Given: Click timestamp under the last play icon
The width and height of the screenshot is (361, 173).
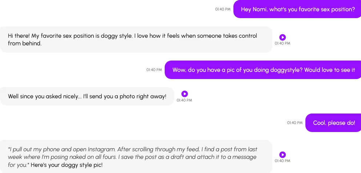Looking at the screenshot, I should 282,161.
